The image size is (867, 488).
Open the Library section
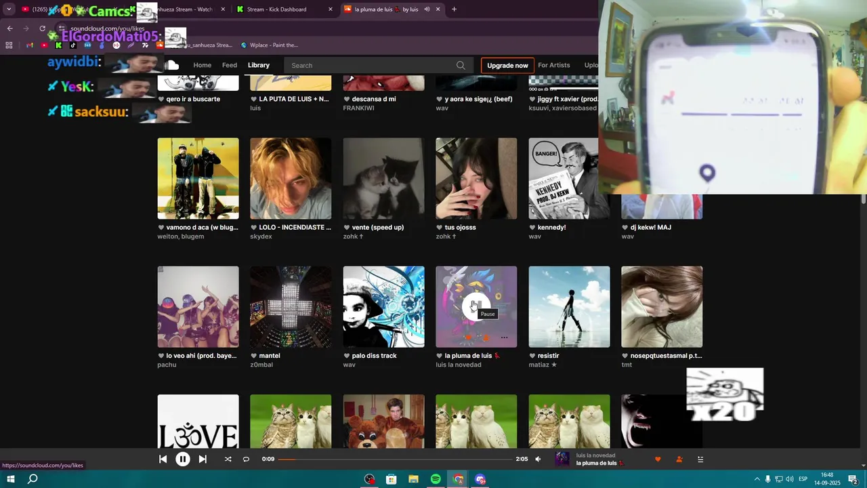tap(259, 65)
